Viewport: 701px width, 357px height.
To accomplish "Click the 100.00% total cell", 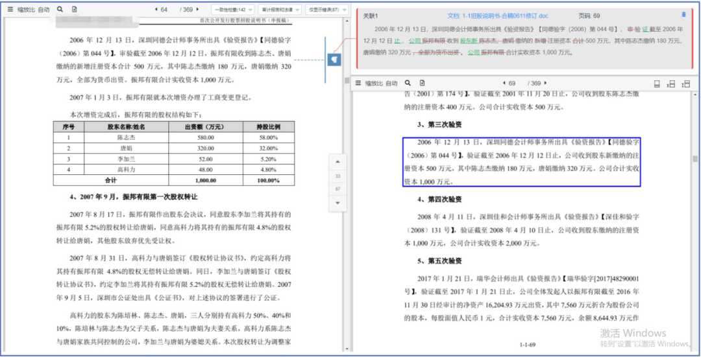I will (x=269, y=180).
